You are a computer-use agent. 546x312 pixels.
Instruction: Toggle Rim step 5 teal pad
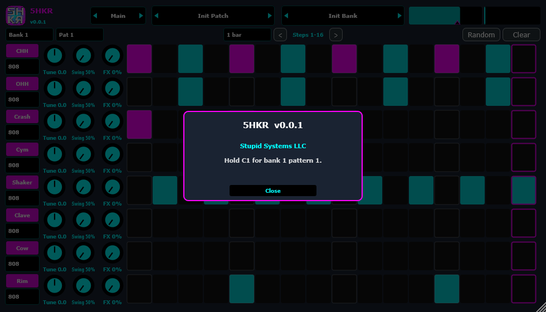pos(242,289)
